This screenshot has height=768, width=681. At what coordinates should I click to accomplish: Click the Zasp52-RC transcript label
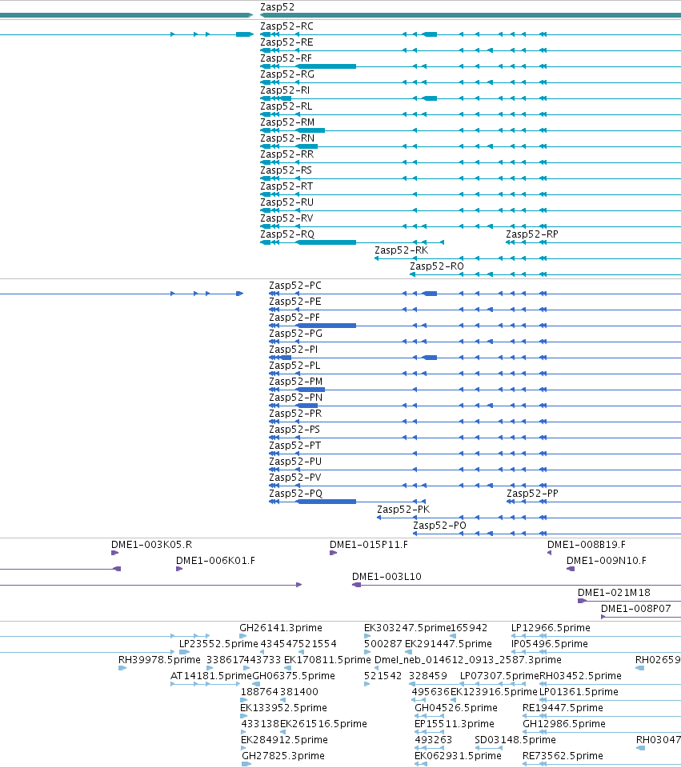point(286,26)
